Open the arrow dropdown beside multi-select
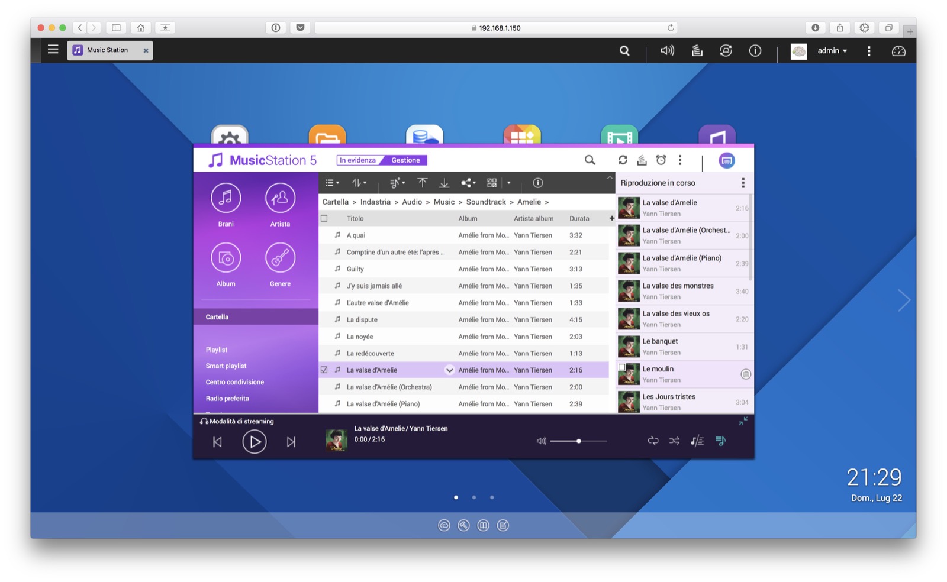Screen dimensions: 947x582 pyautogui.click(x=508, y=183)
